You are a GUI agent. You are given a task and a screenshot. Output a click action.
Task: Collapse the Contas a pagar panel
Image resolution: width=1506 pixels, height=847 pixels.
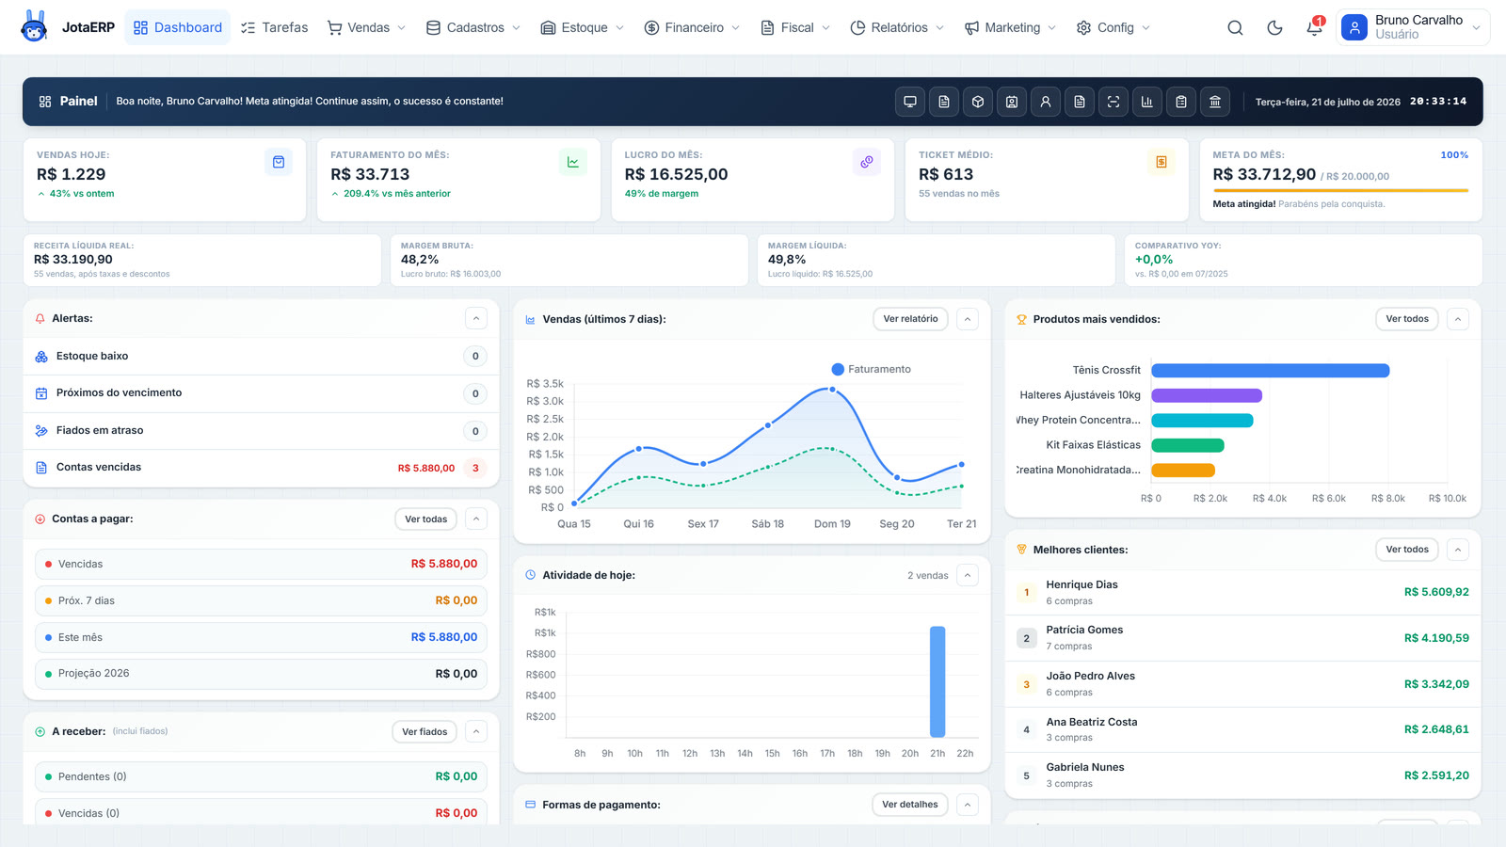(476, 519)
